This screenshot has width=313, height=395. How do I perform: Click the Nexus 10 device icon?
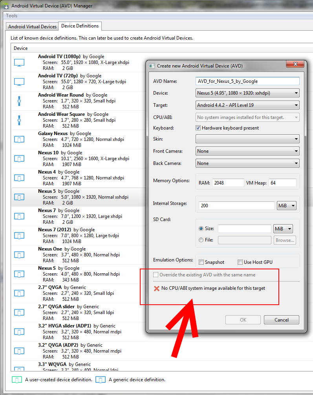click(x=19, y=159)
